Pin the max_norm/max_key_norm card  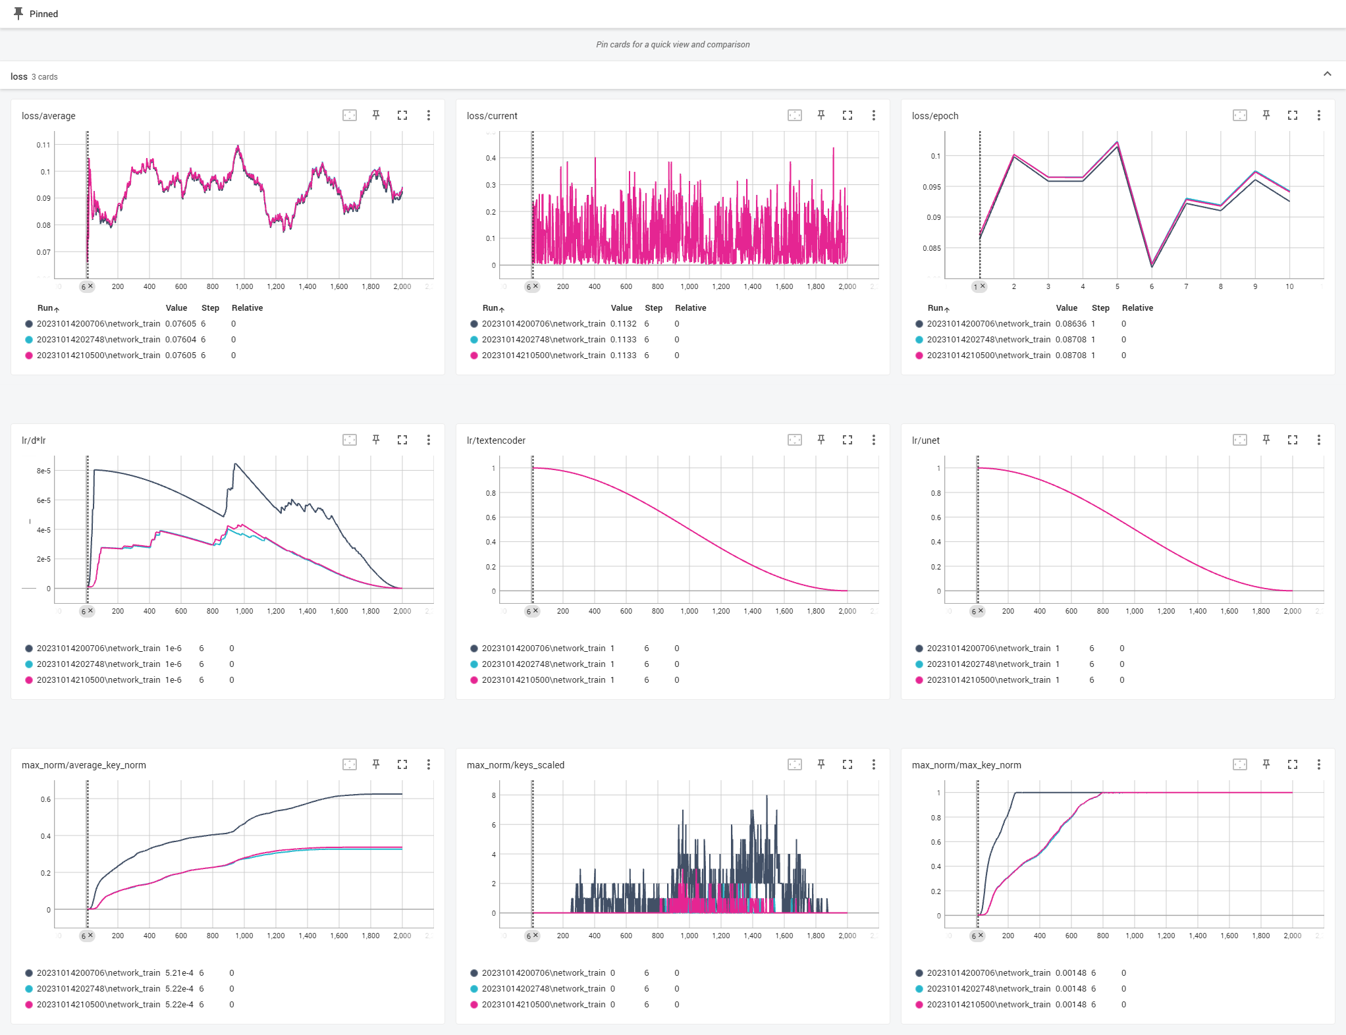coord(1266,764)
